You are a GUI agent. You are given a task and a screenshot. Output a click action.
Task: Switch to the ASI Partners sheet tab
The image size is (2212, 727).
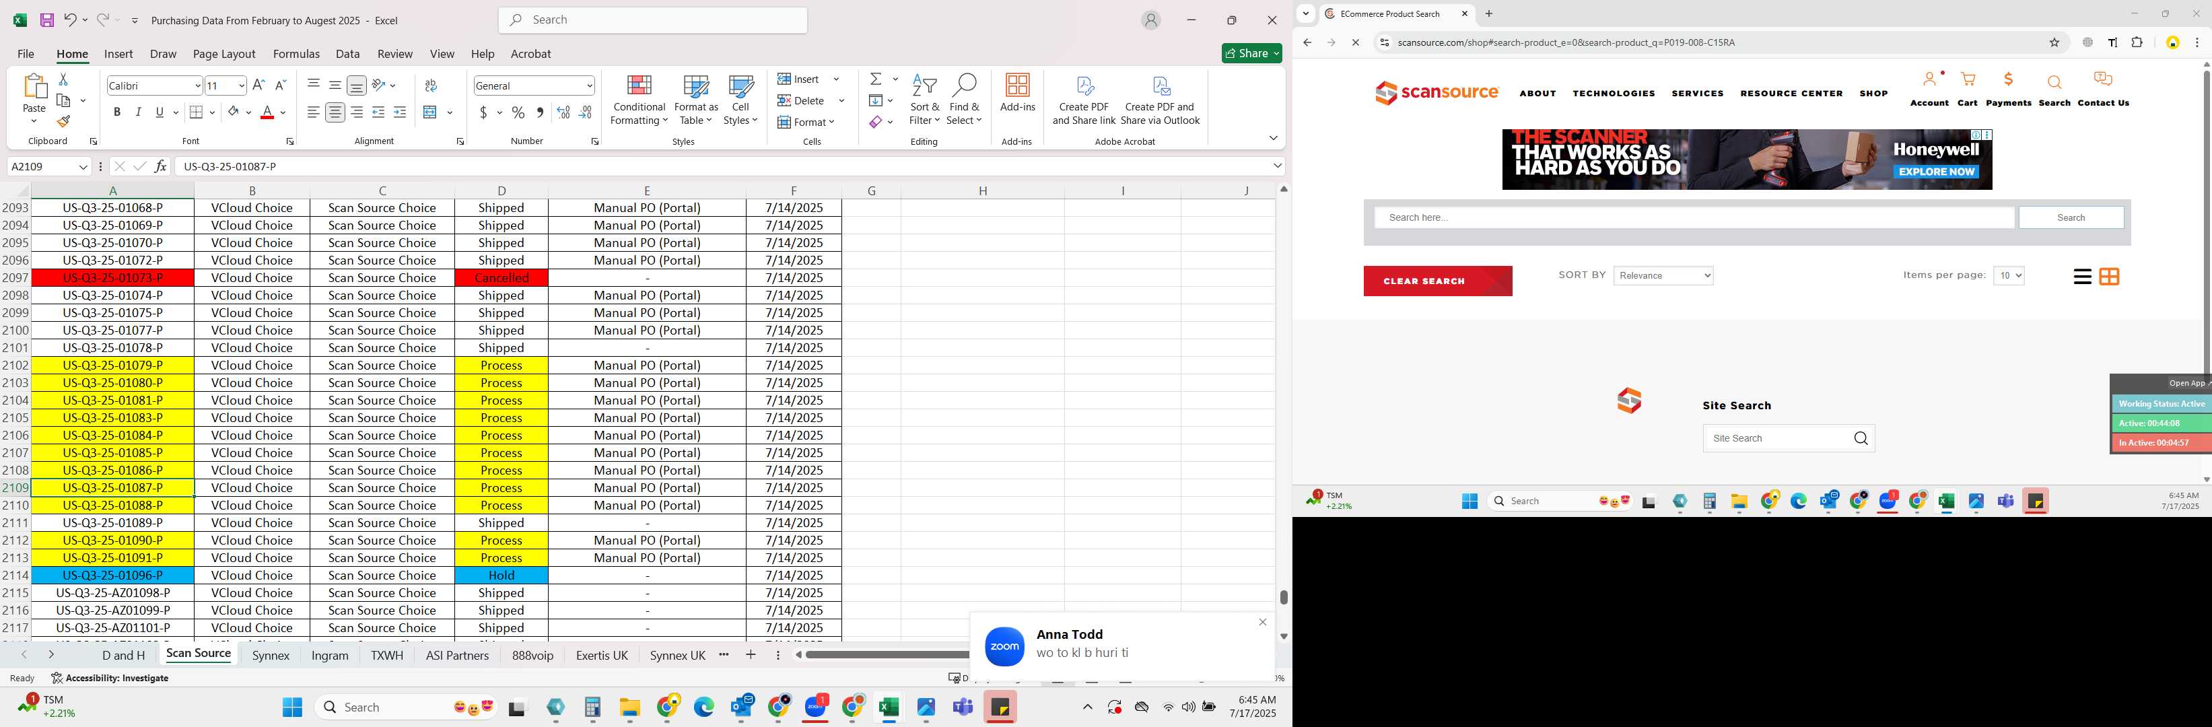coord(457,655)
